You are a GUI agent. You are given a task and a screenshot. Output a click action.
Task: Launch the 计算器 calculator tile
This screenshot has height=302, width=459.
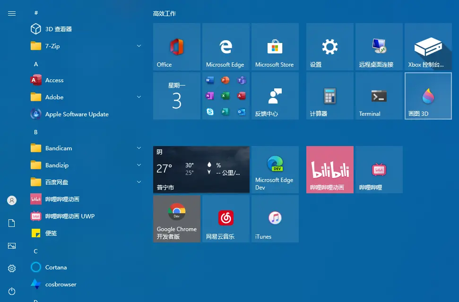pos(330,95)
